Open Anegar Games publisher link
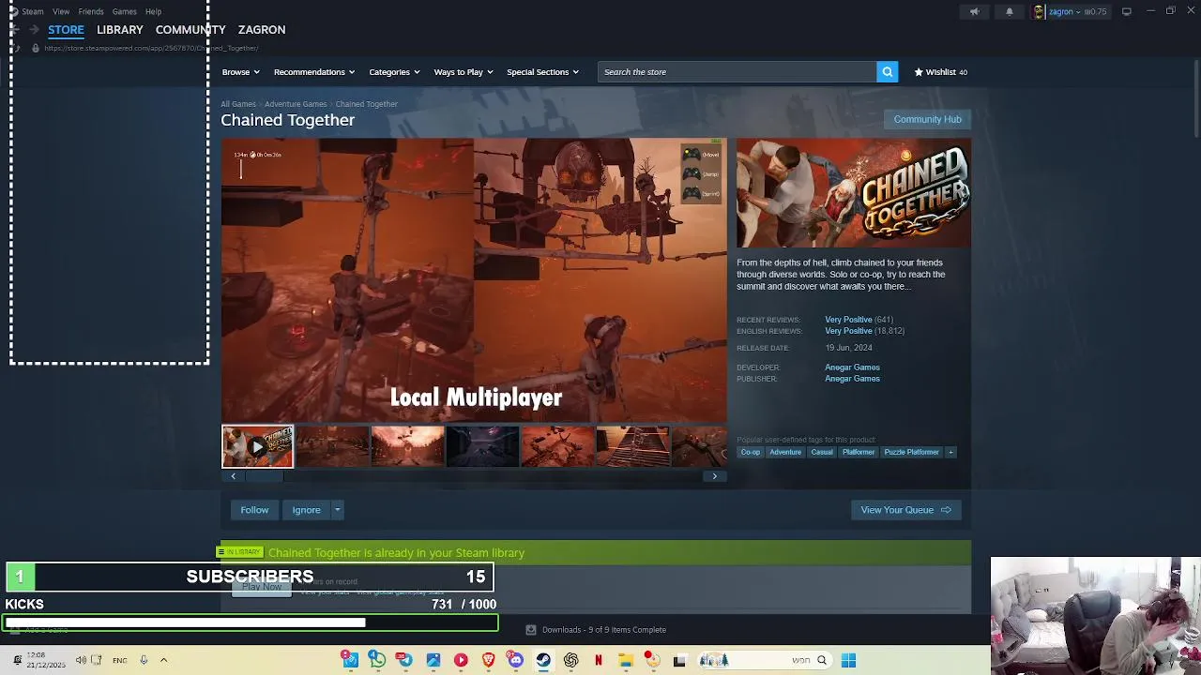Image resolution: width=1201 pixels, height=675 pixels. [852, 379]
